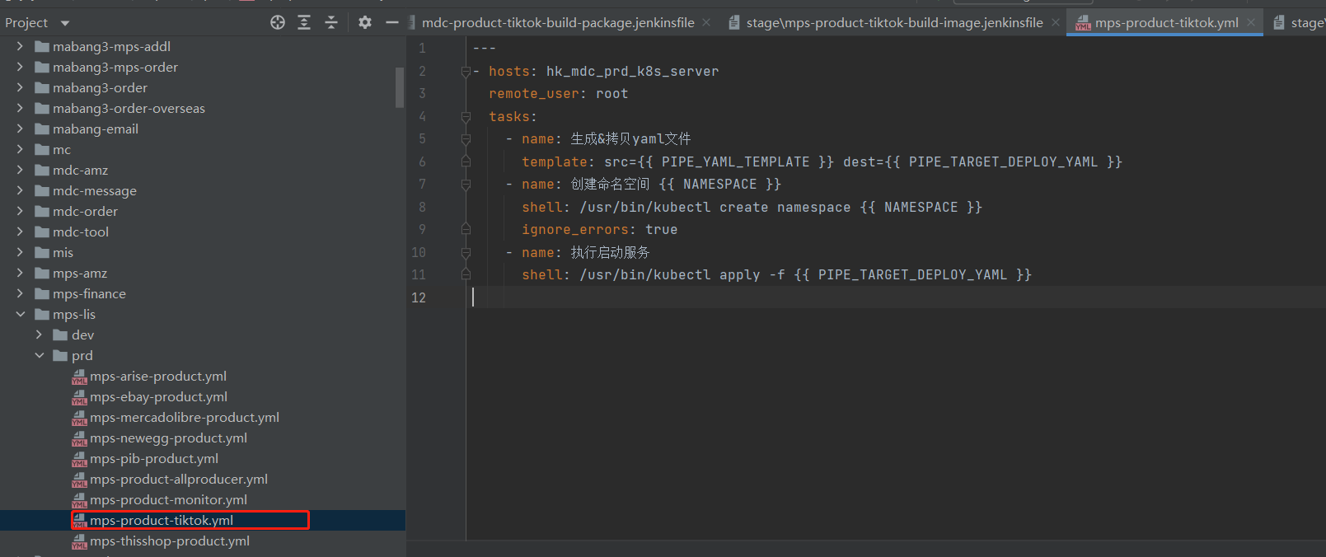Click the Project tree vertical scrollbar
This screenshot has height=557, width=1326.
pos(400,87)
